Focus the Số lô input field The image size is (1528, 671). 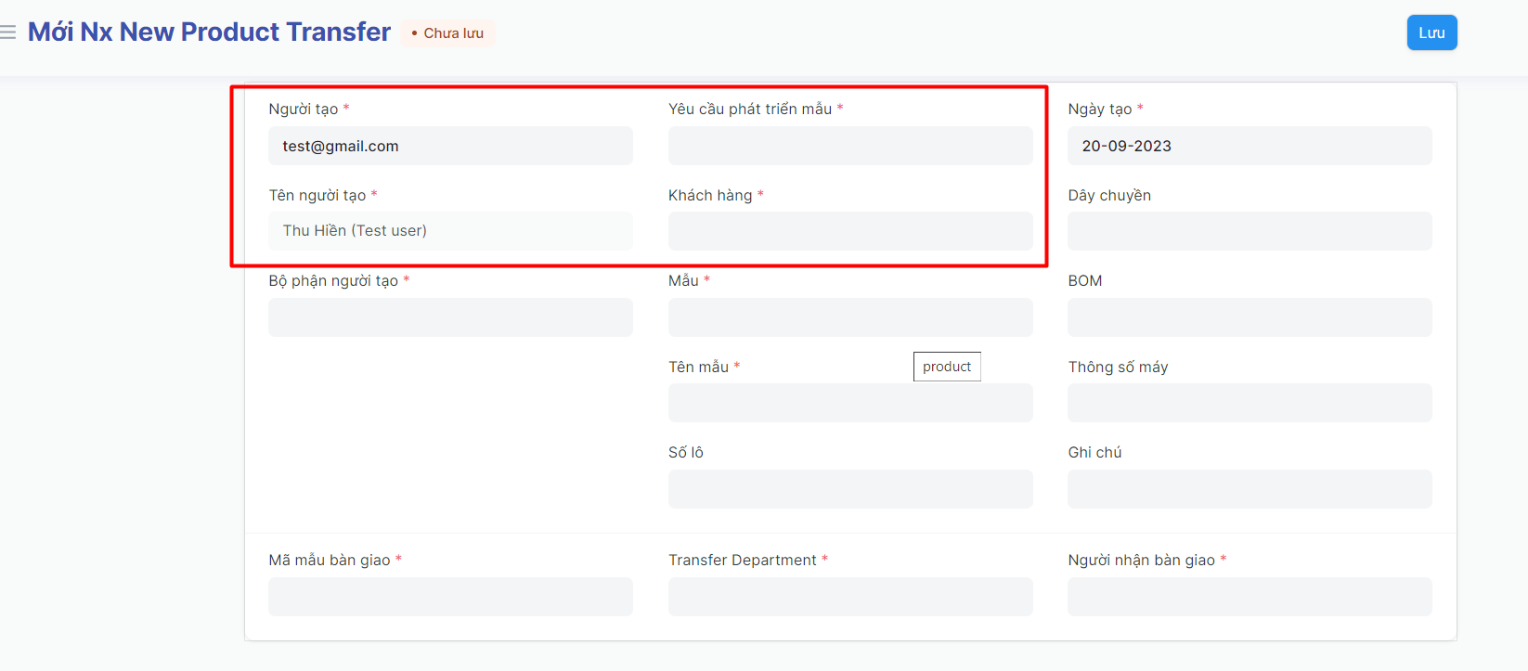849,489
